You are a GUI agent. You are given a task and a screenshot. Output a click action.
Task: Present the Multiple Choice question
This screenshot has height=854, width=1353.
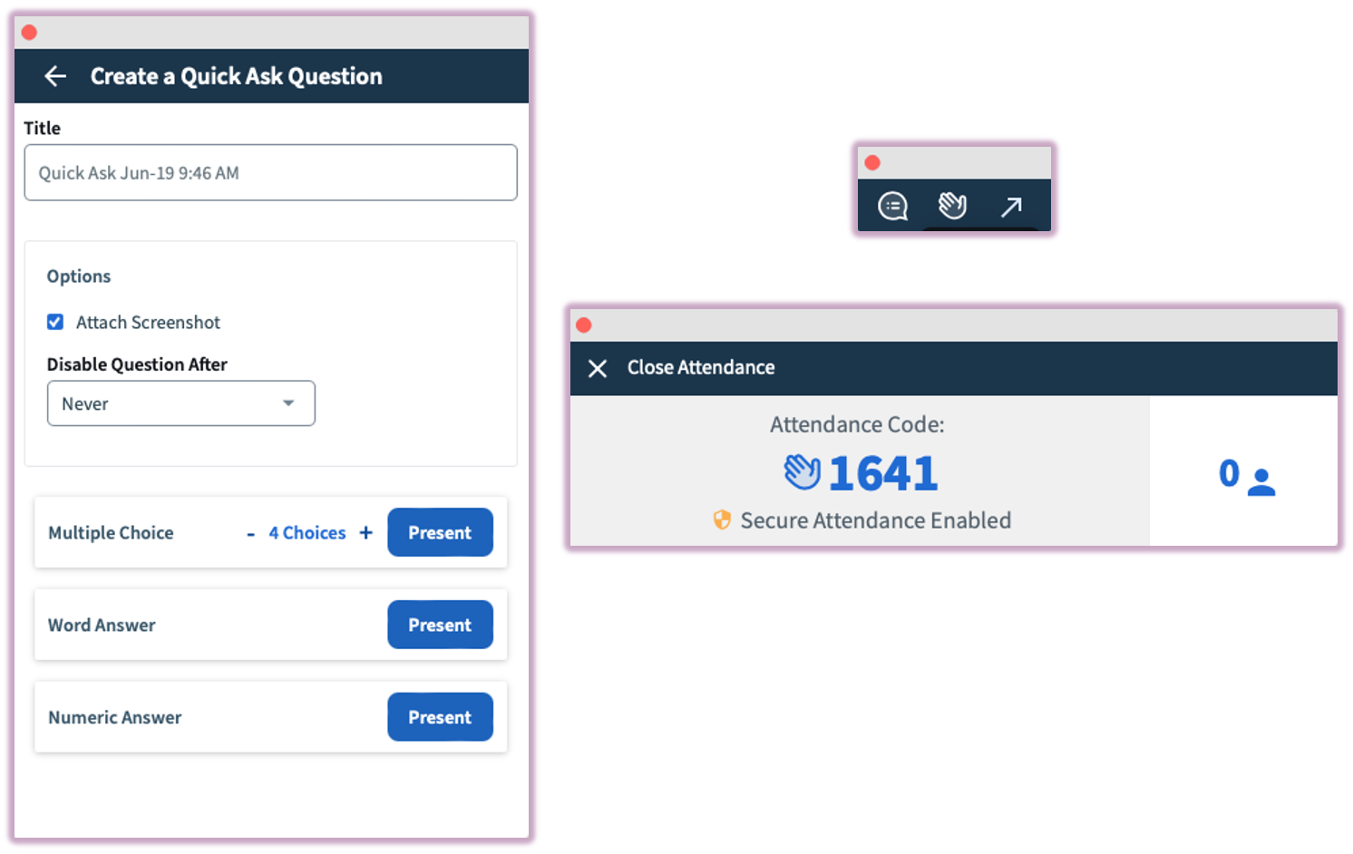click(440, 533)
